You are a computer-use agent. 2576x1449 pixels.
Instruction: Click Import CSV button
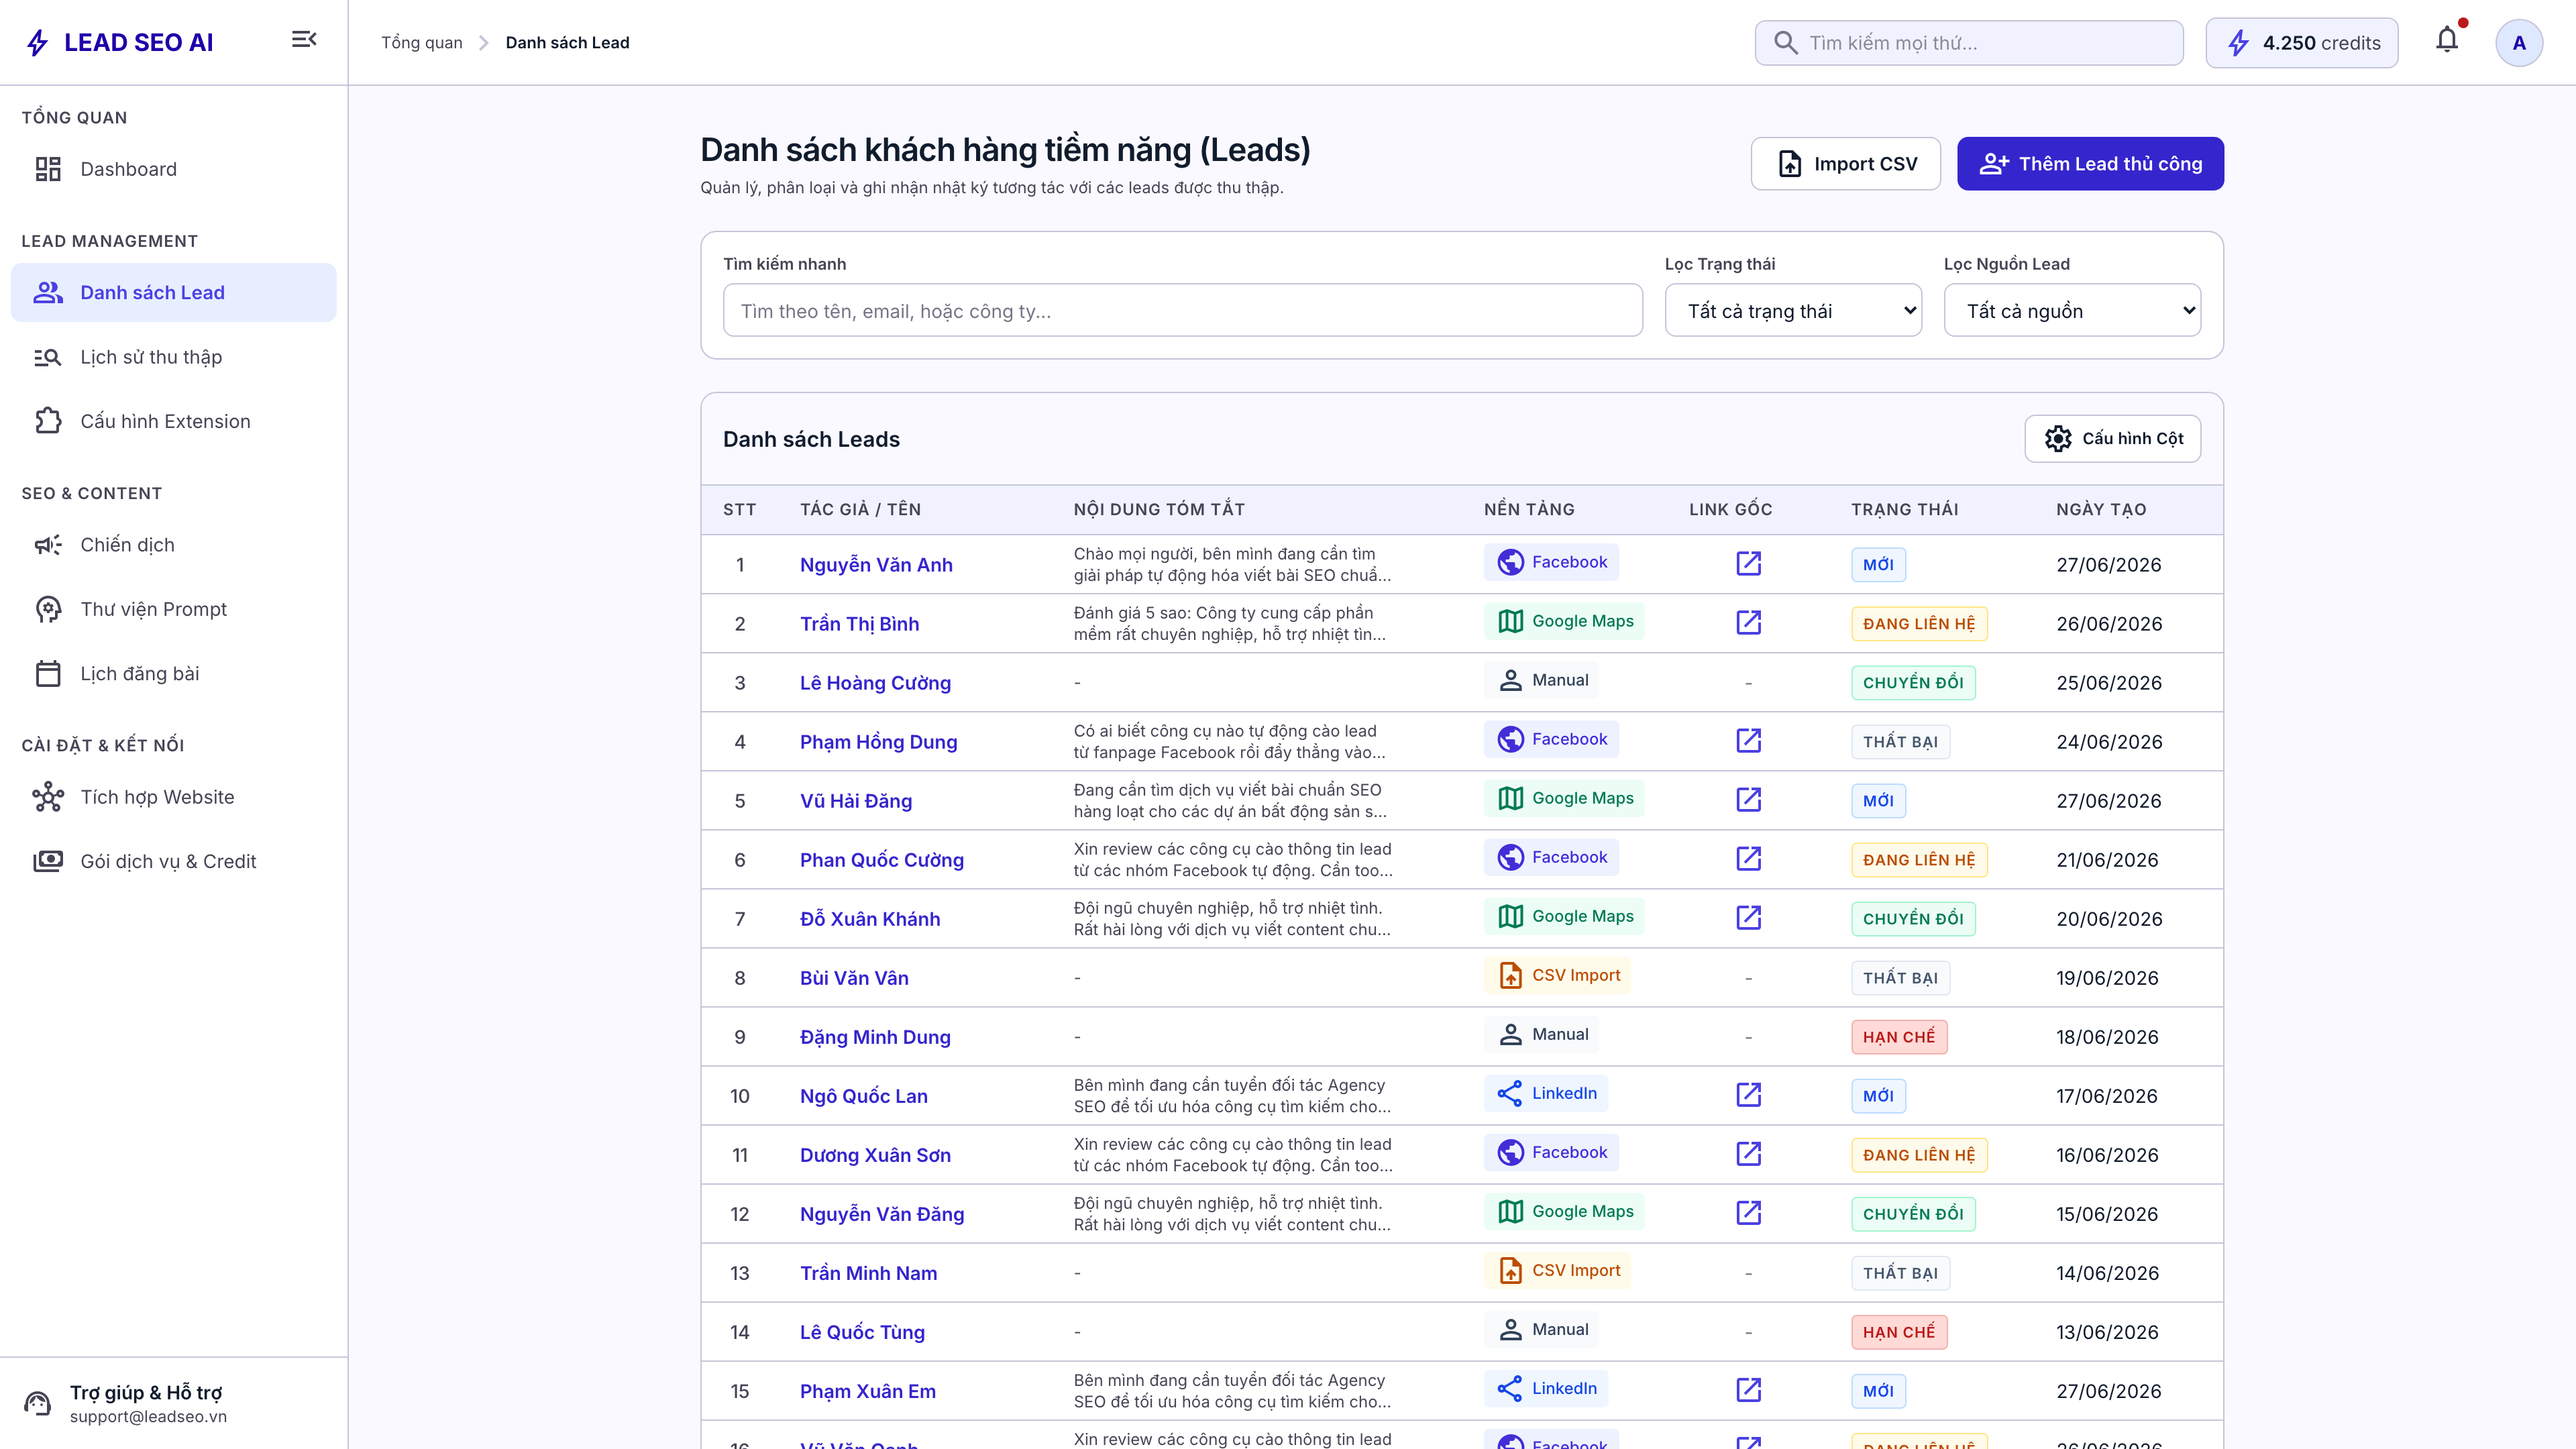[1845, 163]
